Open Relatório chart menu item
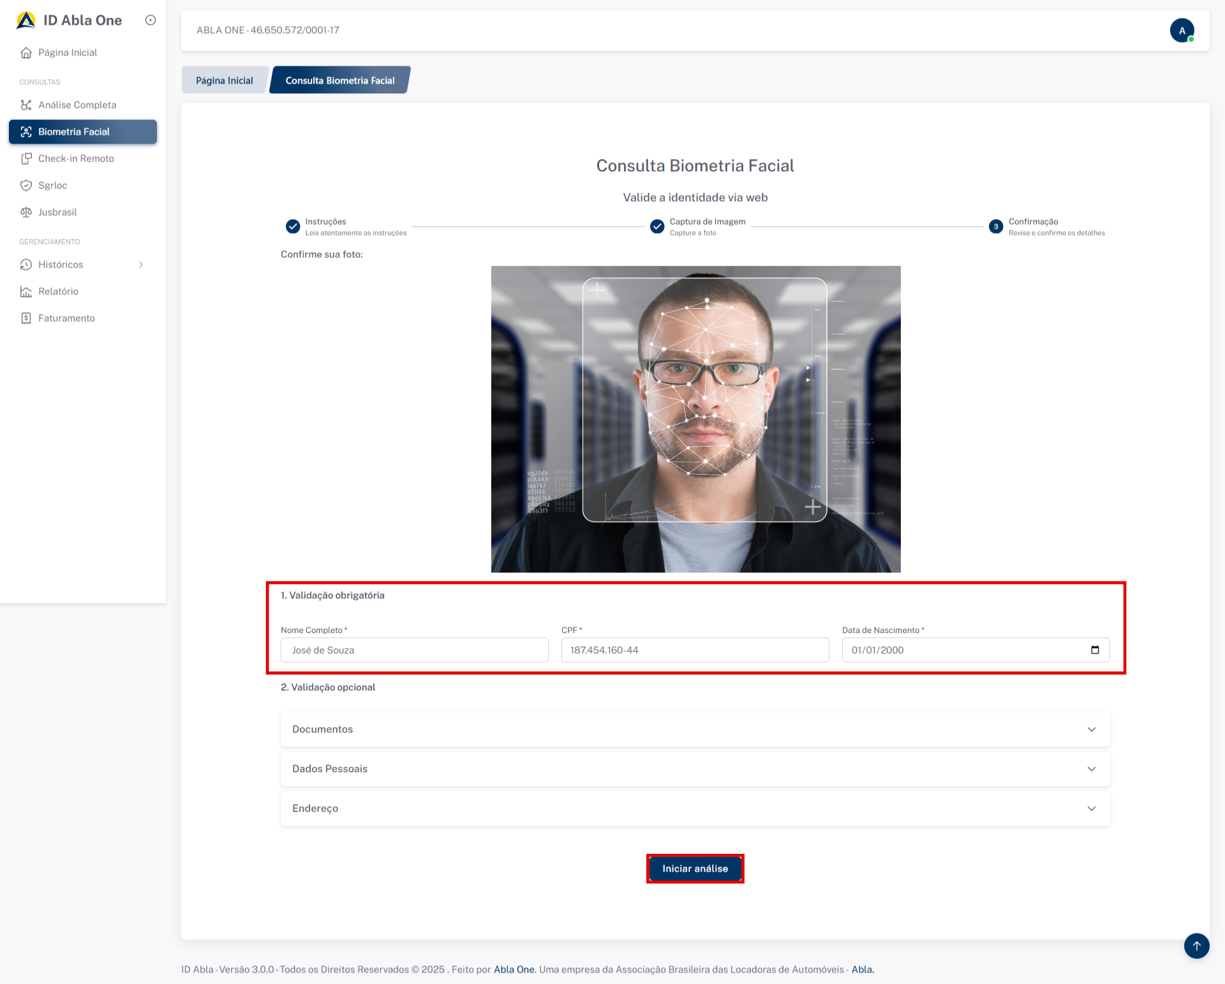 coord(58,291)
